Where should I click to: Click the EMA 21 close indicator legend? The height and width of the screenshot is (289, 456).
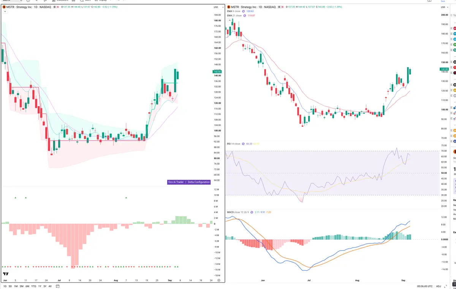(x=234, y=16)
